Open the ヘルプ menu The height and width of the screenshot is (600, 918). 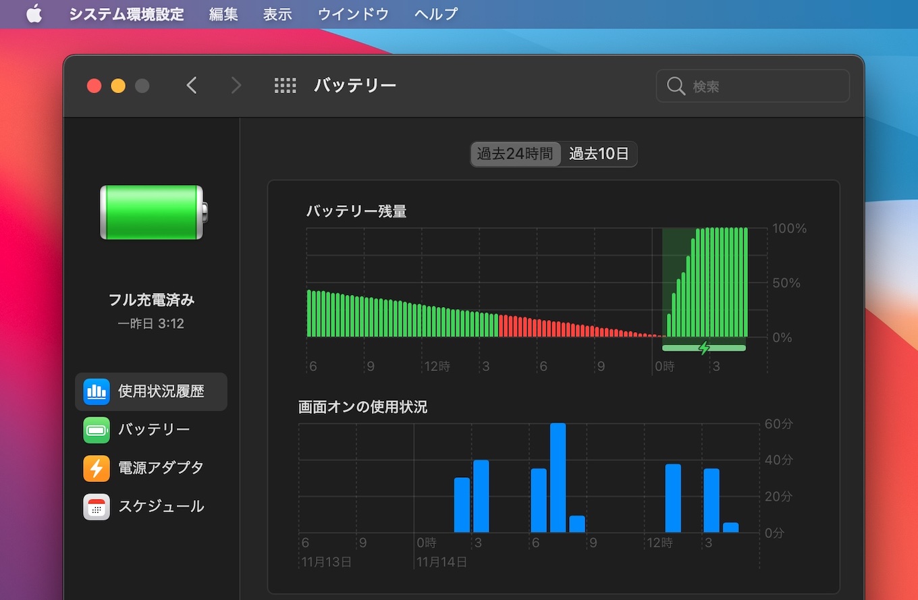pos(435,13)
